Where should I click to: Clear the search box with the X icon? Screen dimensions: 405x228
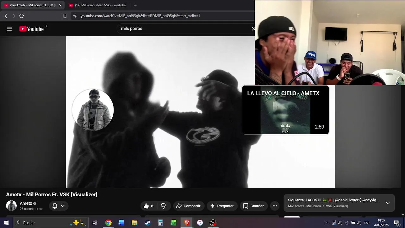coord(253,28)
